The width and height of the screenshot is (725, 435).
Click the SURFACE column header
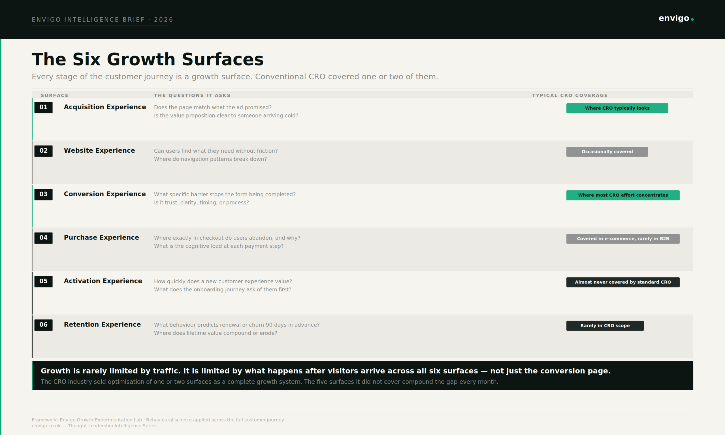pos(54,95)
